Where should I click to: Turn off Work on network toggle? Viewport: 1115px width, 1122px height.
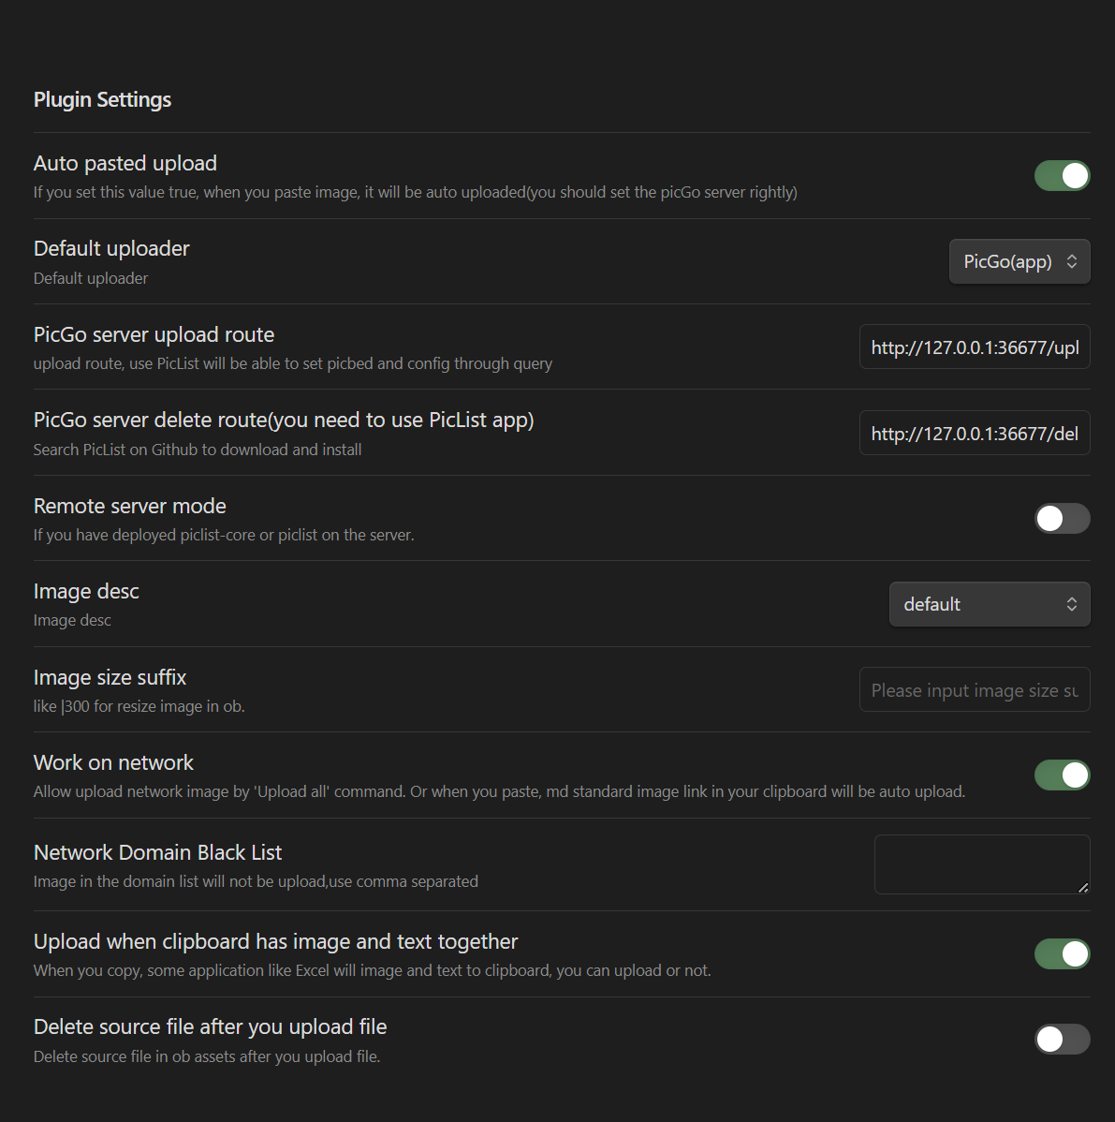click(1062, 775)
